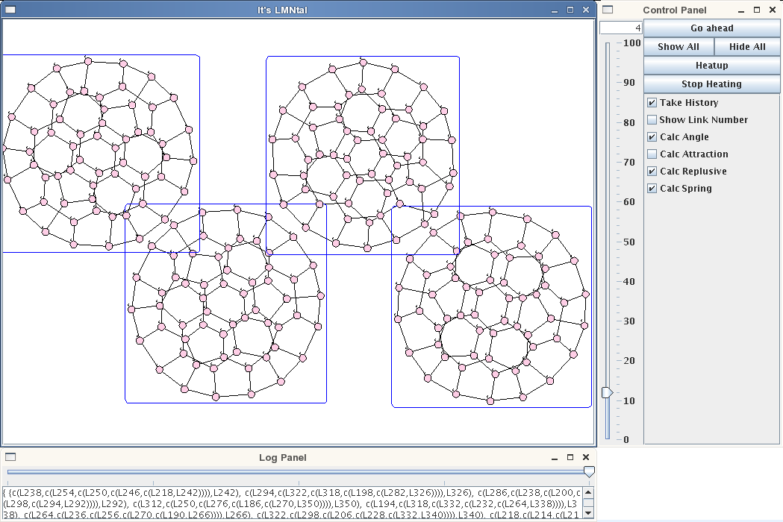Click the Go ahead button
The width and height of the screenshot is (783, 522).
(x=711, y=28)
